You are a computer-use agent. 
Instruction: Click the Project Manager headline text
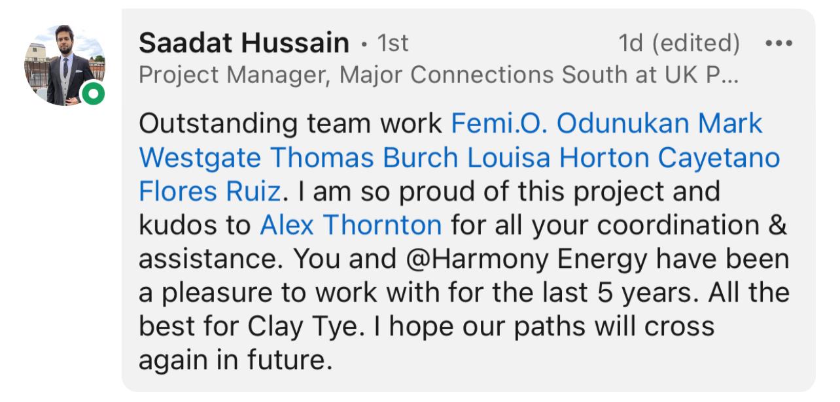click(438, 76)
